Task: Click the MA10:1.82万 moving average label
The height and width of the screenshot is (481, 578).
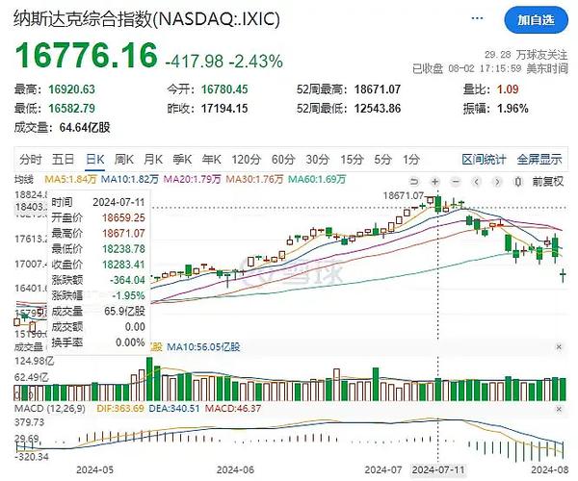Action: click(130, 179)
